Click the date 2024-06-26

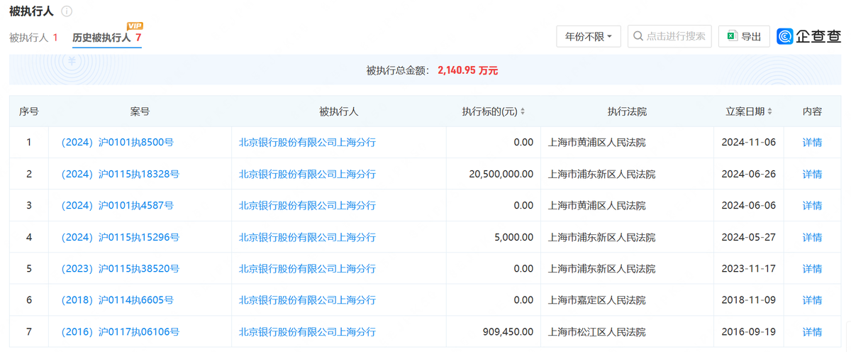(748, 174)
